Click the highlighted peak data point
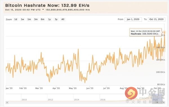 tap(164, 32)
